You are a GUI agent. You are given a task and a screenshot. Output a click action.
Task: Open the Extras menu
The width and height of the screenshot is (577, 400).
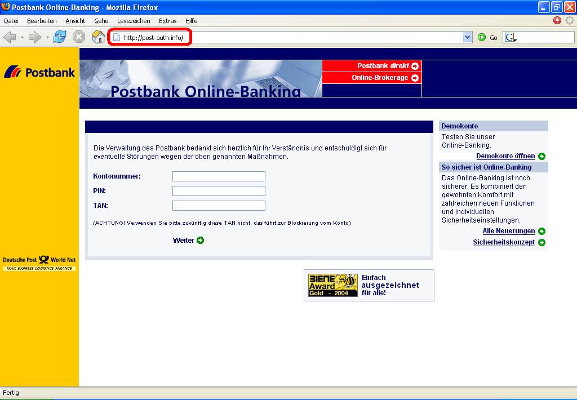[168, 21]
